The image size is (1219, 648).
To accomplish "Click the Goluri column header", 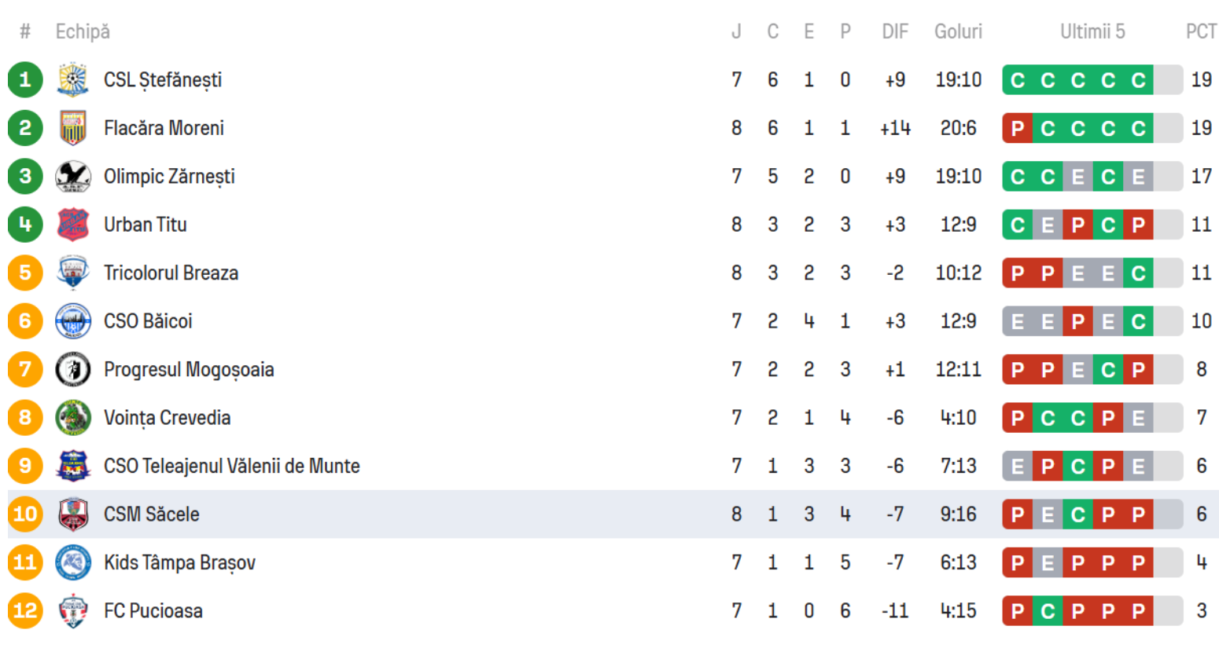I will pos(958,31).
